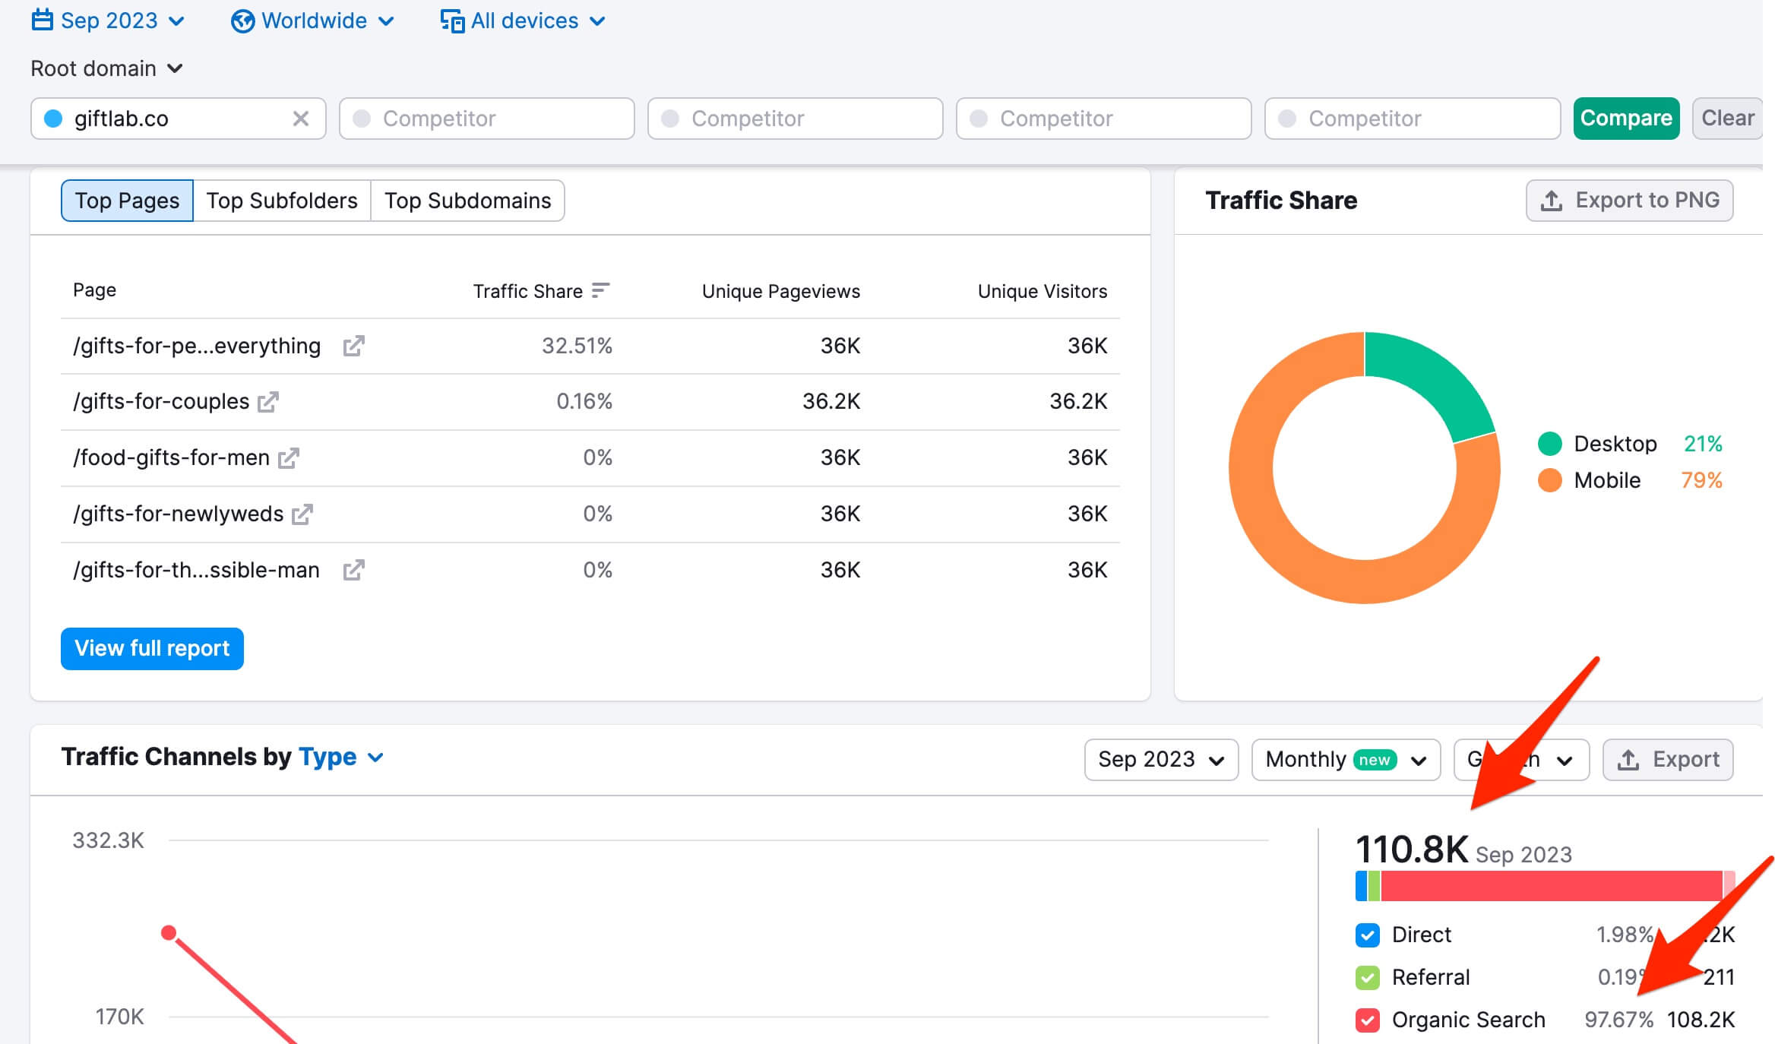Image resolution: width=1775 pixels, height=1044 pixels.
Task: Click the upload icon in Export to PNG
Action: tap(1552, 201)
